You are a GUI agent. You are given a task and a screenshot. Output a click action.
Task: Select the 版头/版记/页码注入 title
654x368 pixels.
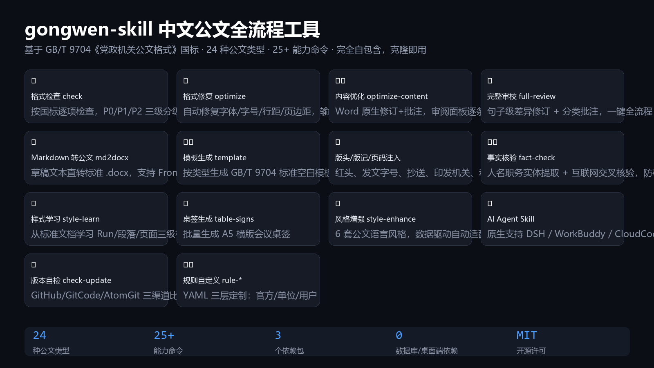(368, 158)
